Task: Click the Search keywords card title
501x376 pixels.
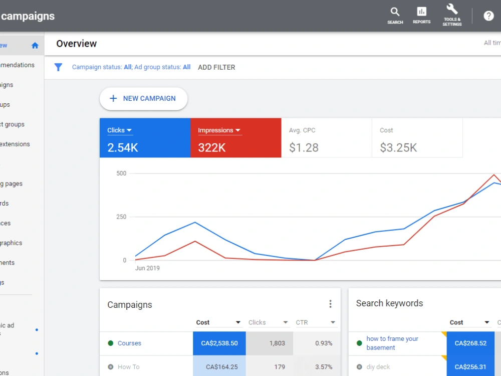Action: pos(389,303)
